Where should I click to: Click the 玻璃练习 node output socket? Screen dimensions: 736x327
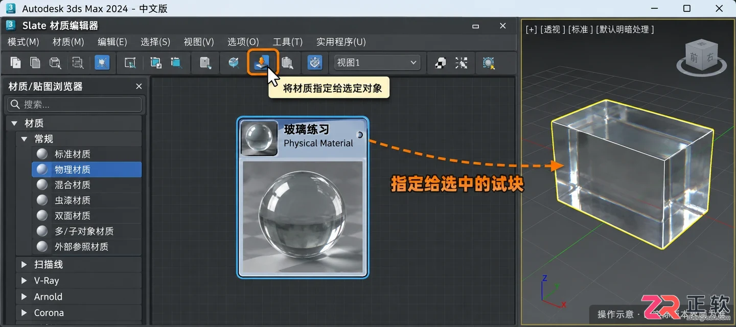[x=360, y=135]
